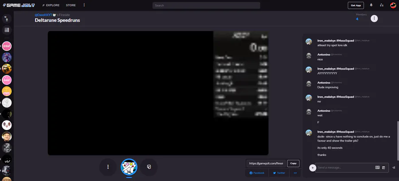Screen dimensions: 399x181
Task: Select the host avatar below the video
Action: (129, 167)
